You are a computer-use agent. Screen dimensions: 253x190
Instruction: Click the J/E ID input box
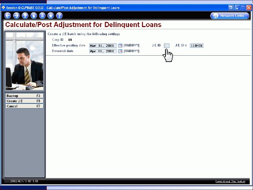[x=167, y=46]
